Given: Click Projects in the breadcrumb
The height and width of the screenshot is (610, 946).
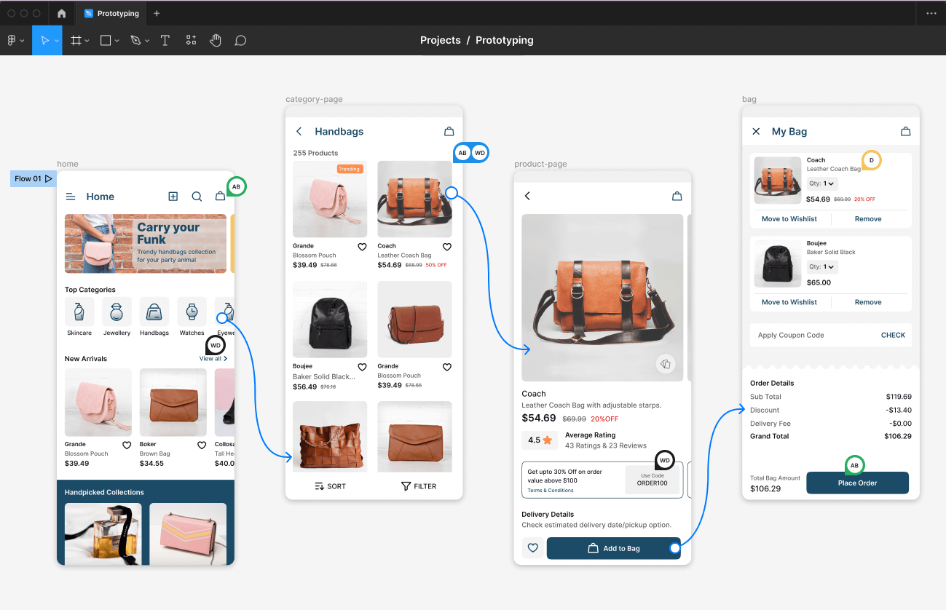Looking at the screenshot, I should click(440, 40).
